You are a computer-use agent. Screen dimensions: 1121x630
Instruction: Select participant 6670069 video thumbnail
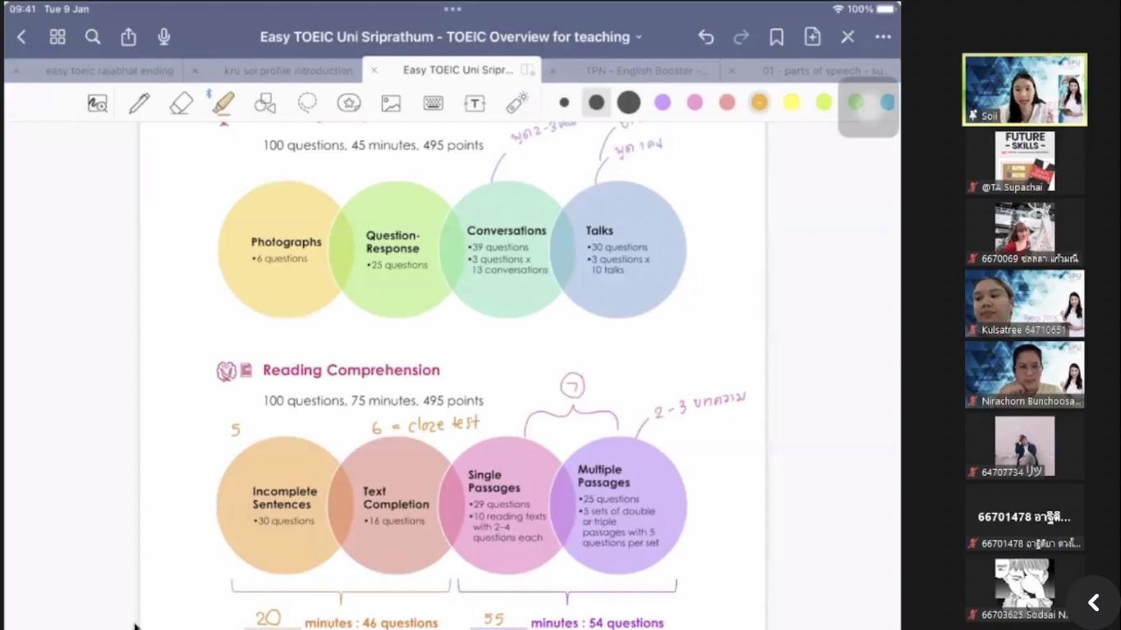pos(1024,232)
